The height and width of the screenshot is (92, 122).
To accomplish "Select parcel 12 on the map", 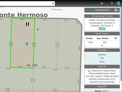I will pyautogui.click(x=9, y=78).
